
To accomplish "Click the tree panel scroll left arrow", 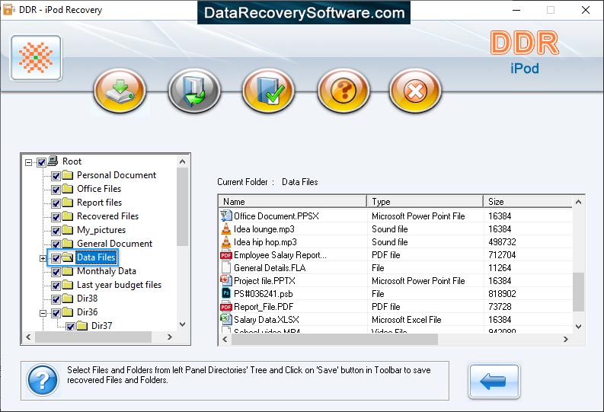I will point(28,337).
